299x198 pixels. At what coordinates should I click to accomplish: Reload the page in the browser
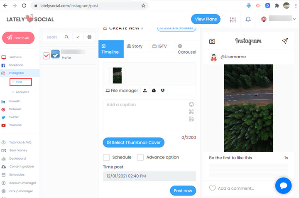[x=24, y=6]
